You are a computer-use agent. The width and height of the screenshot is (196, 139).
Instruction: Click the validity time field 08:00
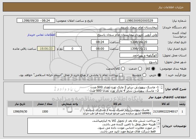[100, 49]
